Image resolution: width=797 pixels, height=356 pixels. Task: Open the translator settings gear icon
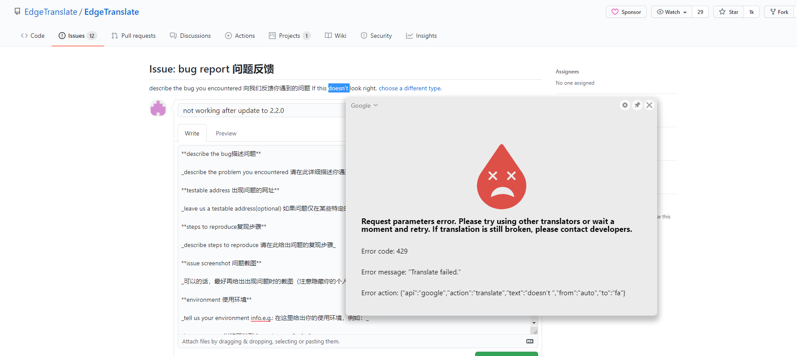coord(625,105)
